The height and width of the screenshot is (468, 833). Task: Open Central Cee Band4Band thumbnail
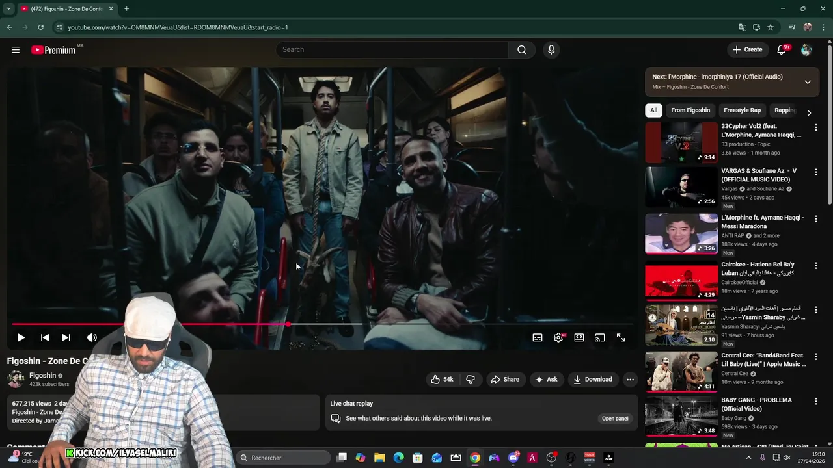(x=681, y=371)
